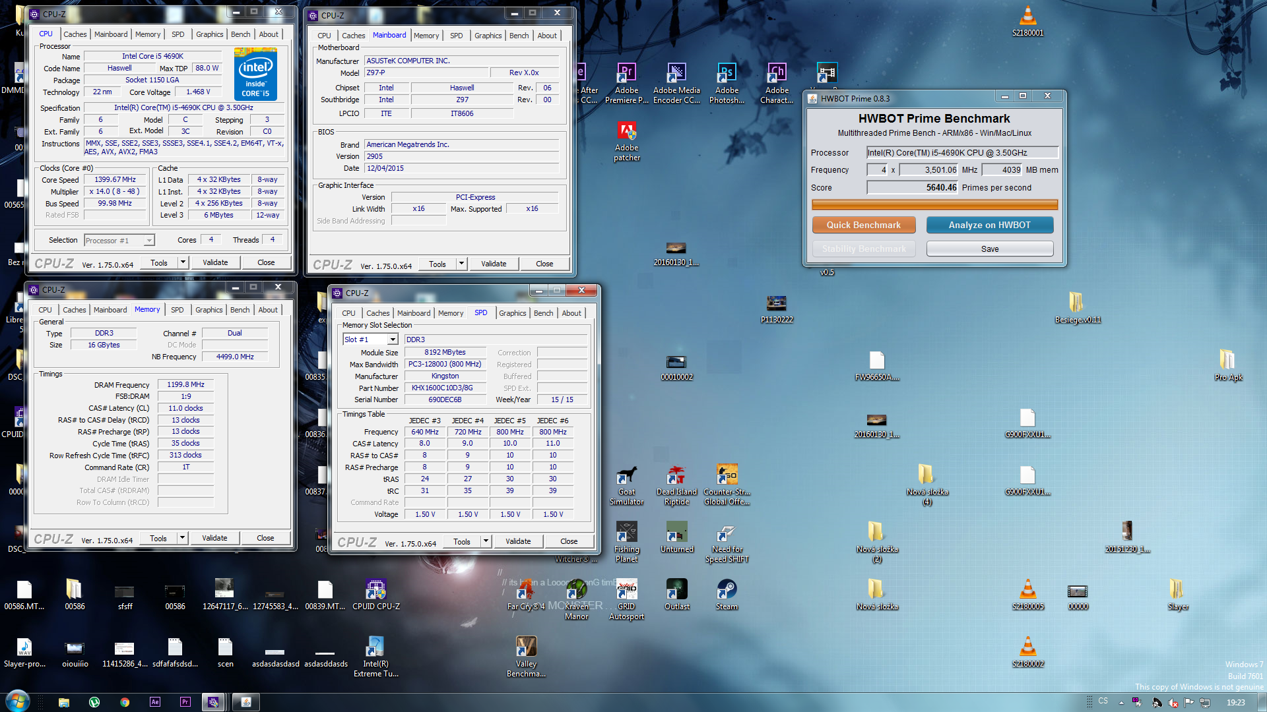
Task: Select About tab in SPD CPU-Z window
Action: [571, 313]
